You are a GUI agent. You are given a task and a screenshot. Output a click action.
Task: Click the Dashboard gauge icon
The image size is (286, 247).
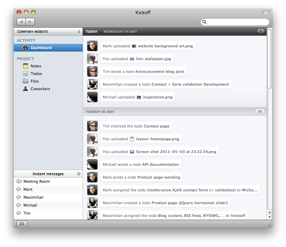(25, 48)
